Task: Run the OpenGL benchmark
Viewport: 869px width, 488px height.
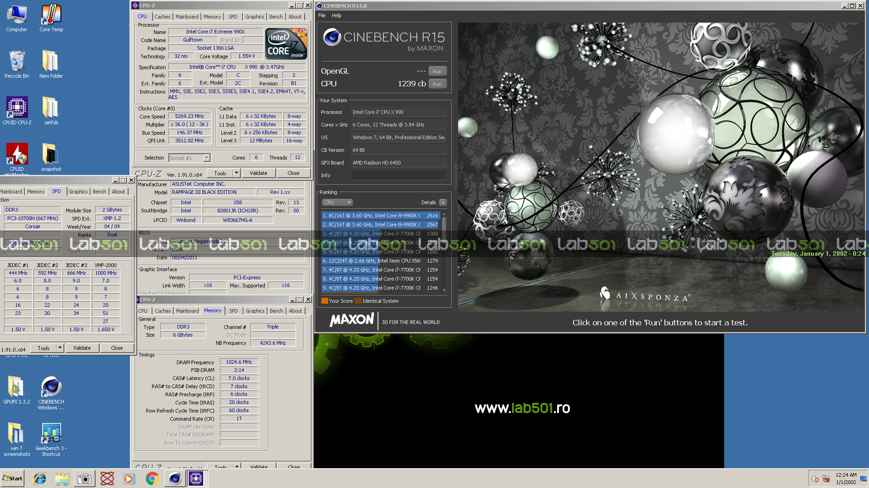Action: pyautogui.click(x=437, y=71)
